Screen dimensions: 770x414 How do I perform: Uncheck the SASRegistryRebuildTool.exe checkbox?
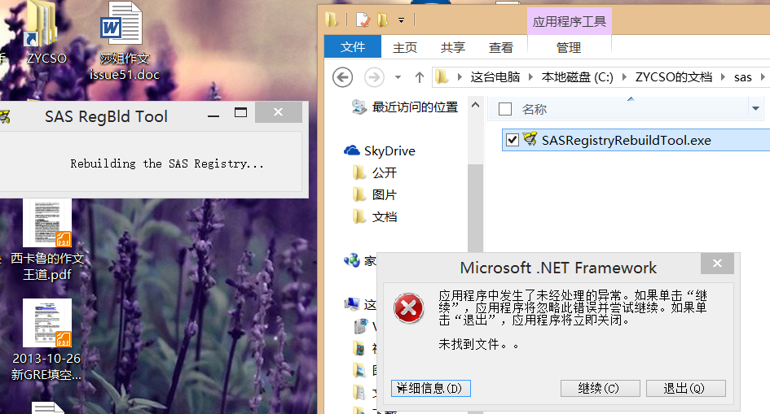point(513,140)
